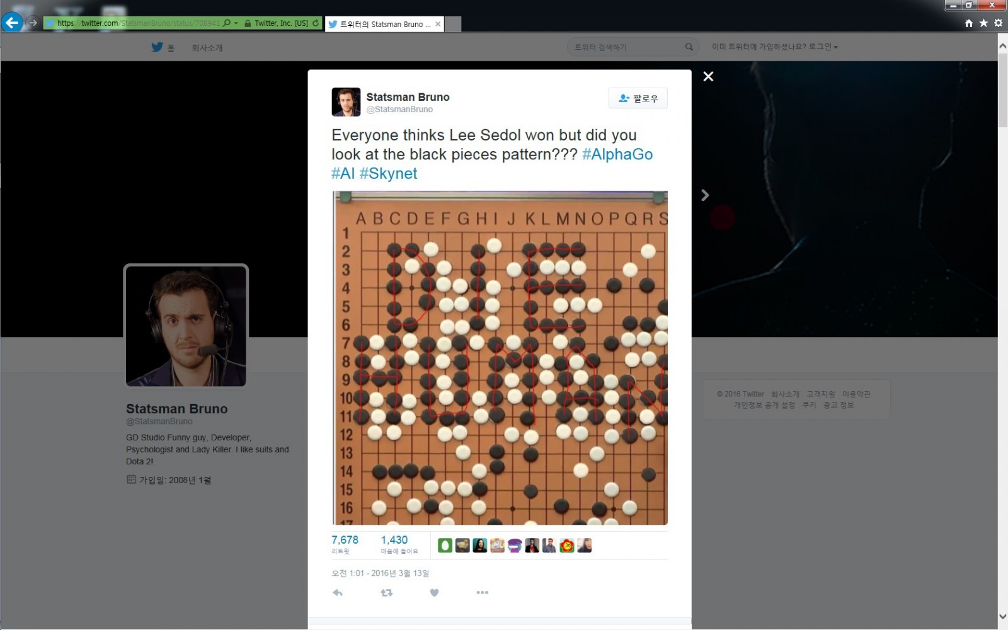
Task: Open the #Skynet hashtag
Action: tap(388, 174)
